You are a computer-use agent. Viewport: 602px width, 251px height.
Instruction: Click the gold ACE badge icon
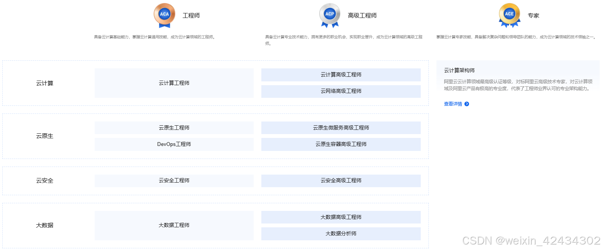[509, 15]
